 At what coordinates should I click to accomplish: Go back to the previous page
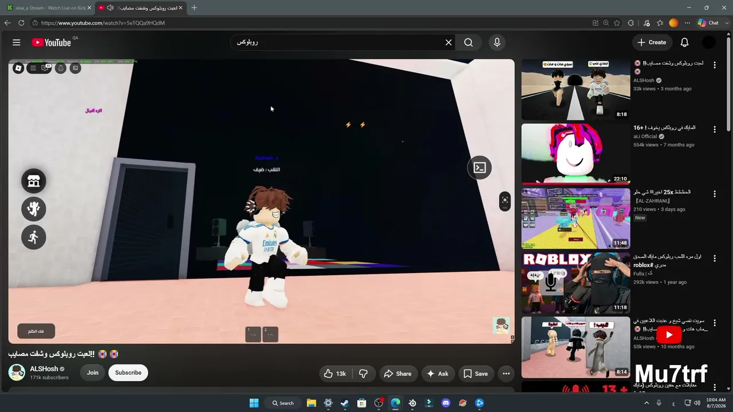(x=7, y=23)
